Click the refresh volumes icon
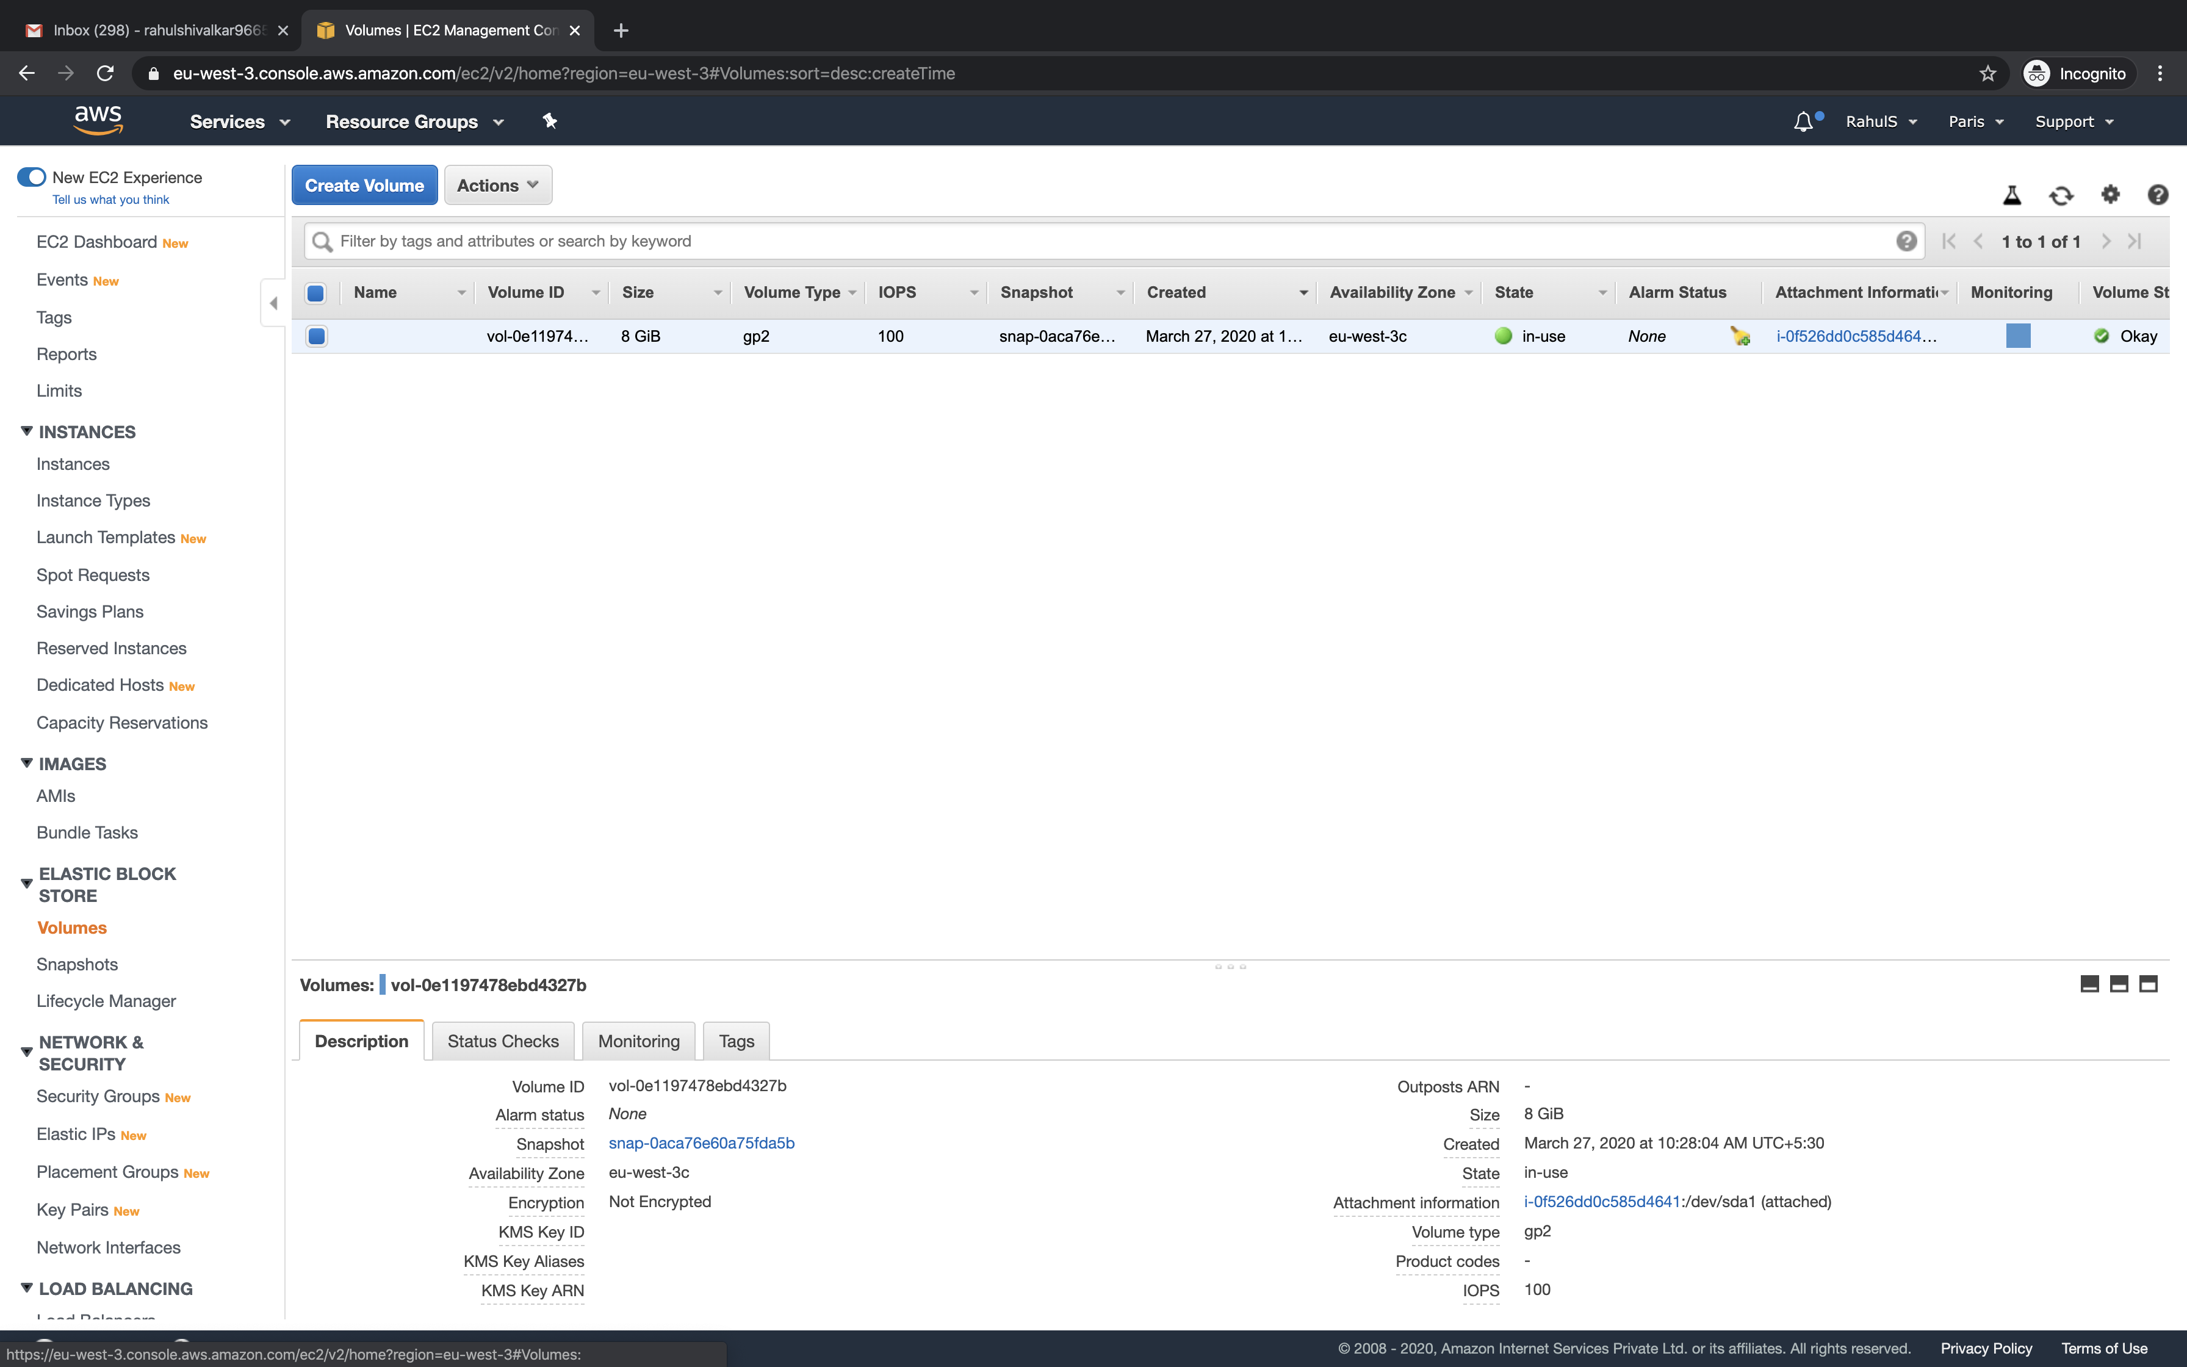This screenshot has height=1367, width=2187. 2061,195
